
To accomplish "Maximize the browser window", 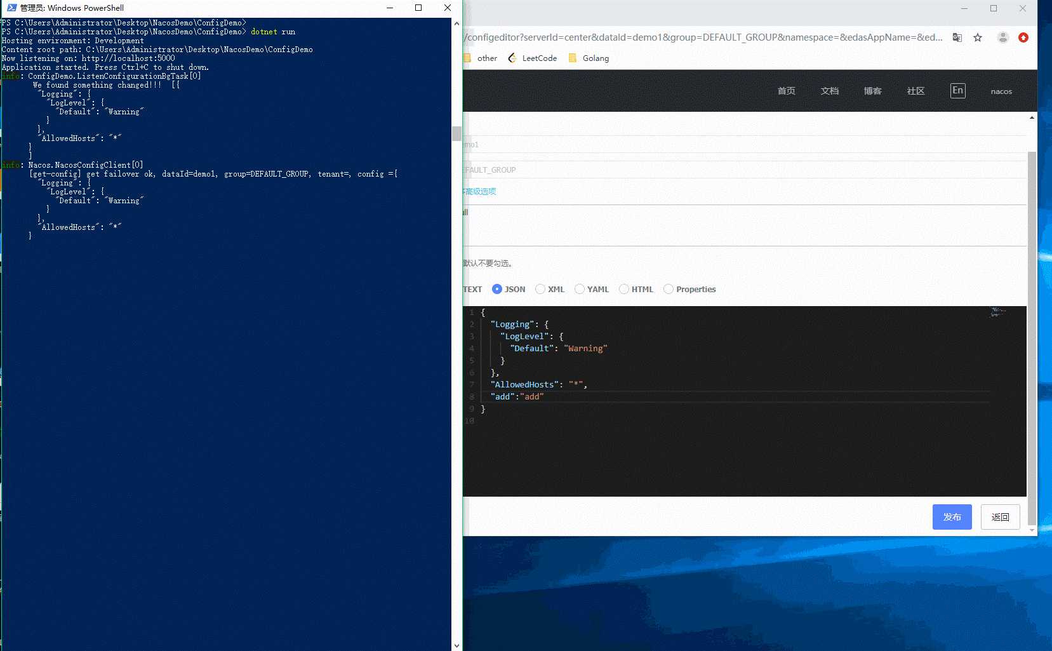I will pos(994,8).
